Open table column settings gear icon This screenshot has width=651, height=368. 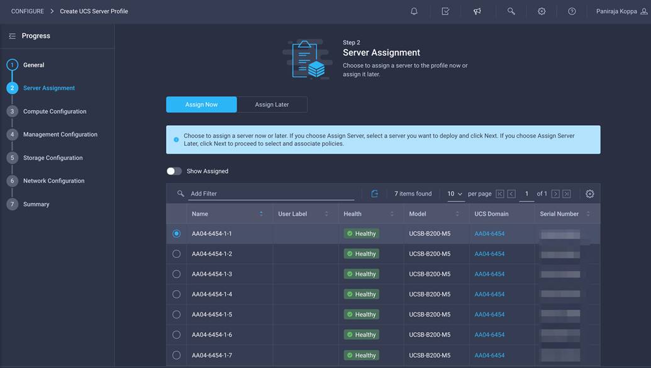click(x=589, y=194)
